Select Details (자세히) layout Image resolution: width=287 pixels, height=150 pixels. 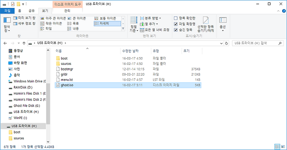[107, 23]
